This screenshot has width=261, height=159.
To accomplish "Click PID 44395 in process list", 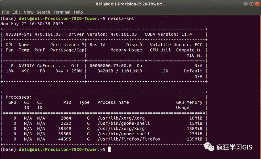I will tap(64, 139).
